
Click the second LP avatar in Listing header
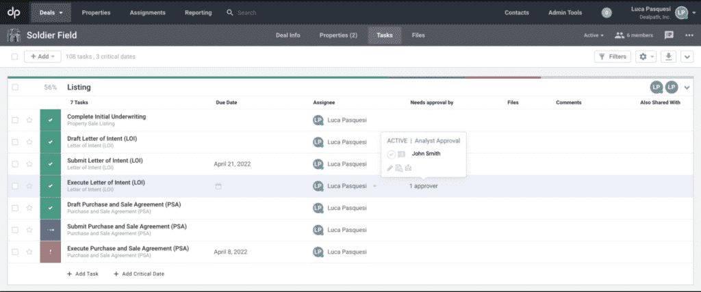coord(672,88)
